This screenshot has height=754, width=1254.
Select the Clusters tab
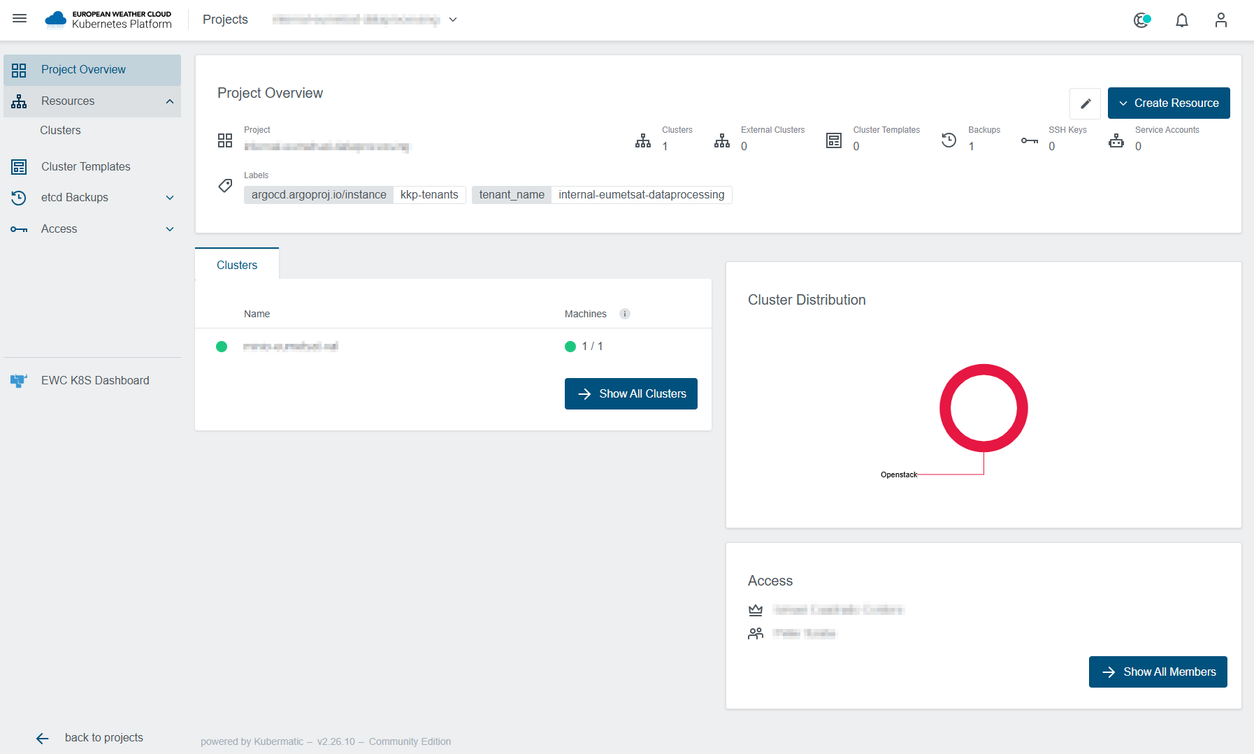[x=237, y=264]
